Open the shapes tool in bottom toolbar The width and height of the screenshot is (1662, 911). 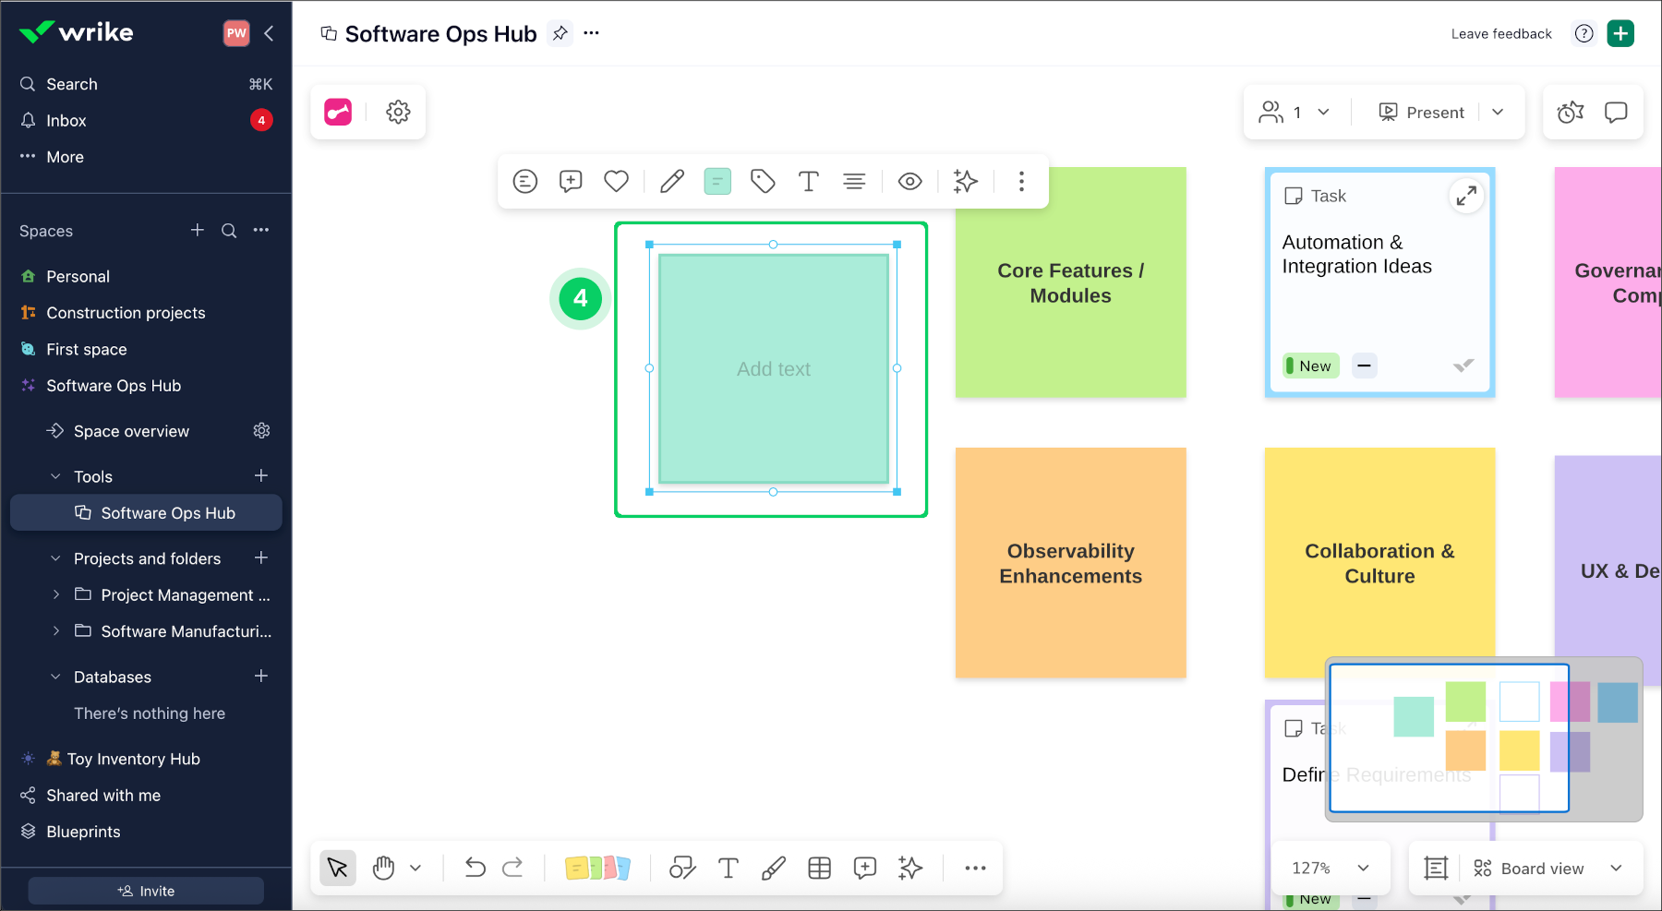682,868
